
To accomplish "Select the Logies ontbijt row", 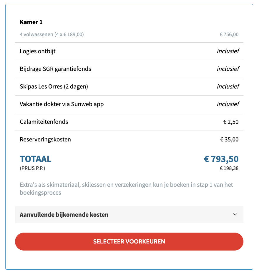I will point(129,51).
